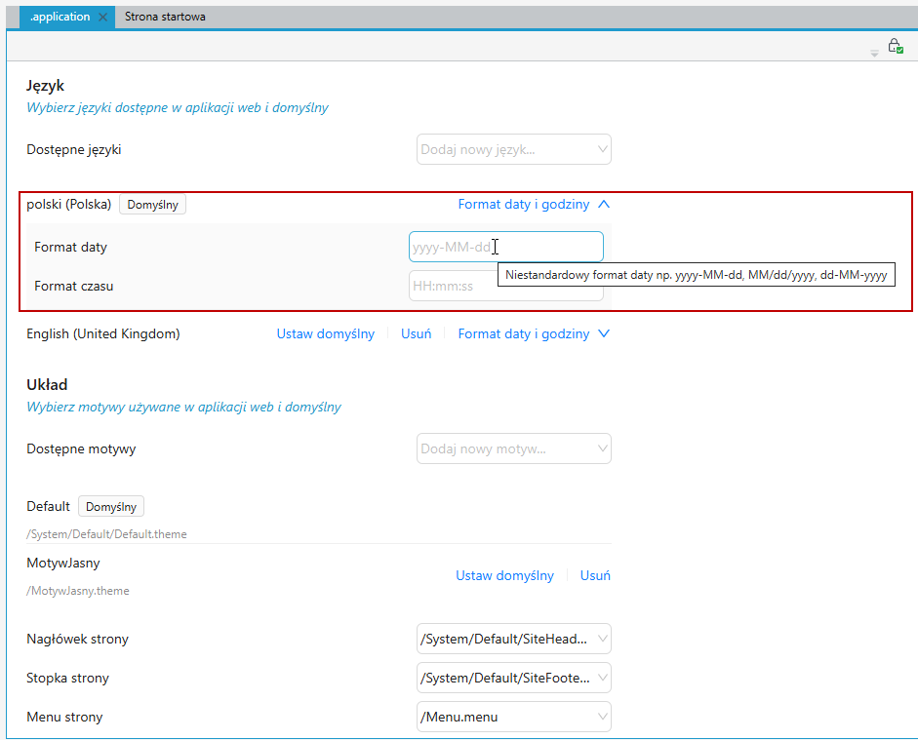Image resolution: width=918 pixels, height=740 pixels.
Task: Open the Dodaj nowy motyw dropdown
Action: pos(514,448)
